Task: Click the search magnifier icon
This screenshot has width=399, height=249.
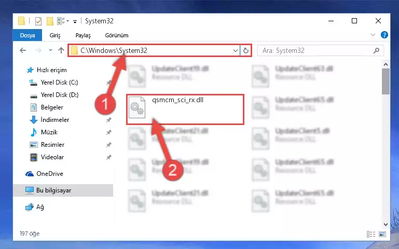Action: point(376,51)
